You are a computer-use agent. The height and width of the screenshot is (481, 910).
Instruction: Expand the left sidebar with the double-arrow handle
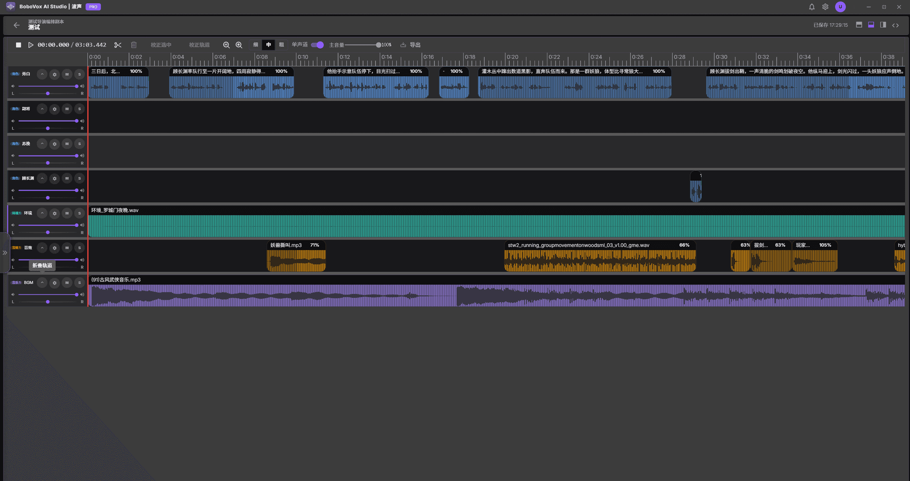coord(5,253)
